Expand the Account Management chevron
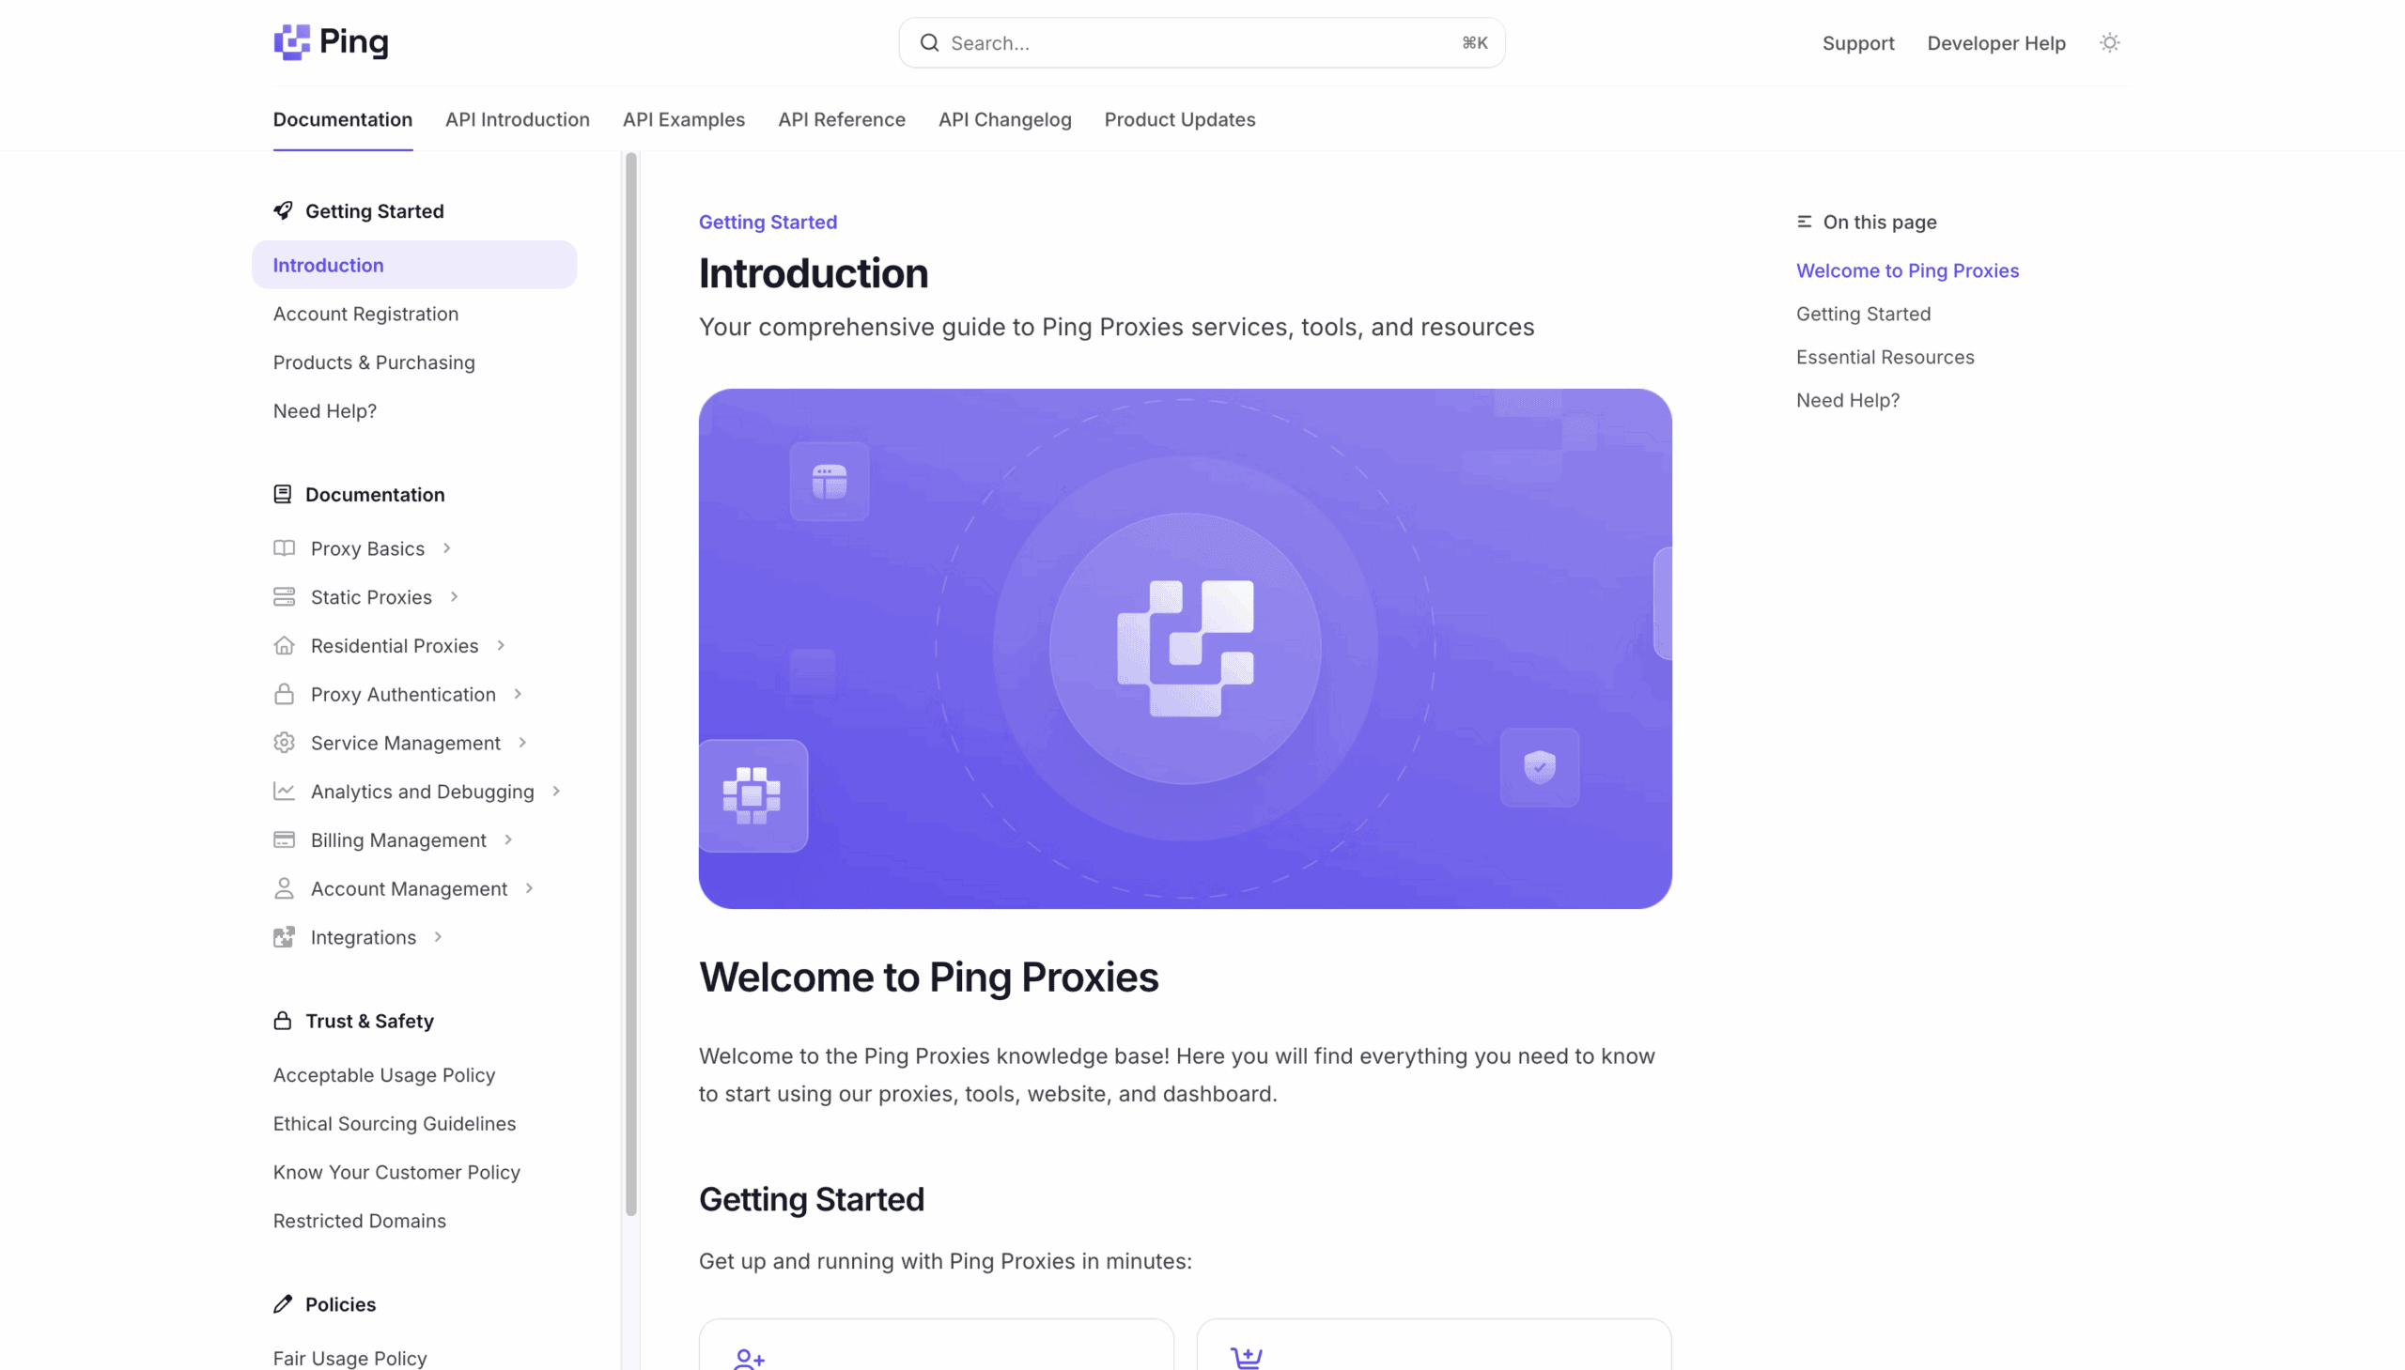This screenshot has height=1370, width=2405. [529, 888]
